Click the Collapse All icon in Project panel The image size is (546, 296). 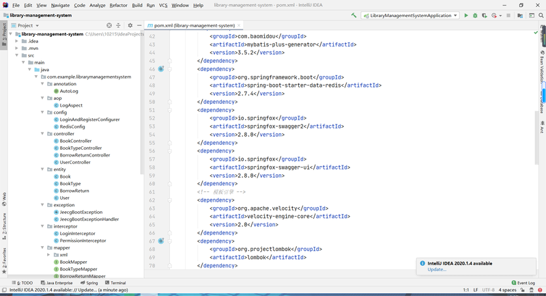(118, 25)
